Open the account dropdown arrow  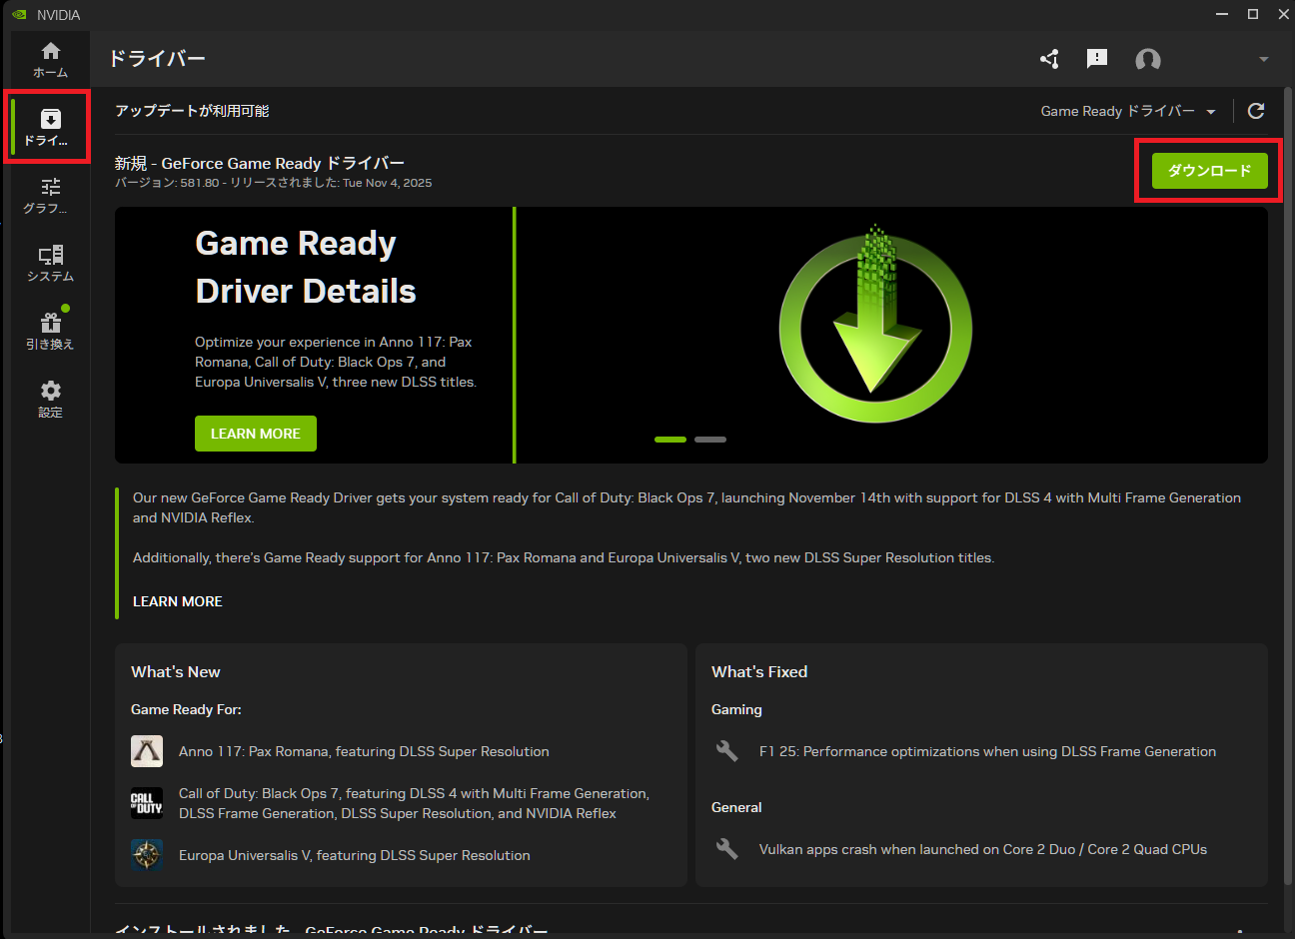click(1263, 60)
